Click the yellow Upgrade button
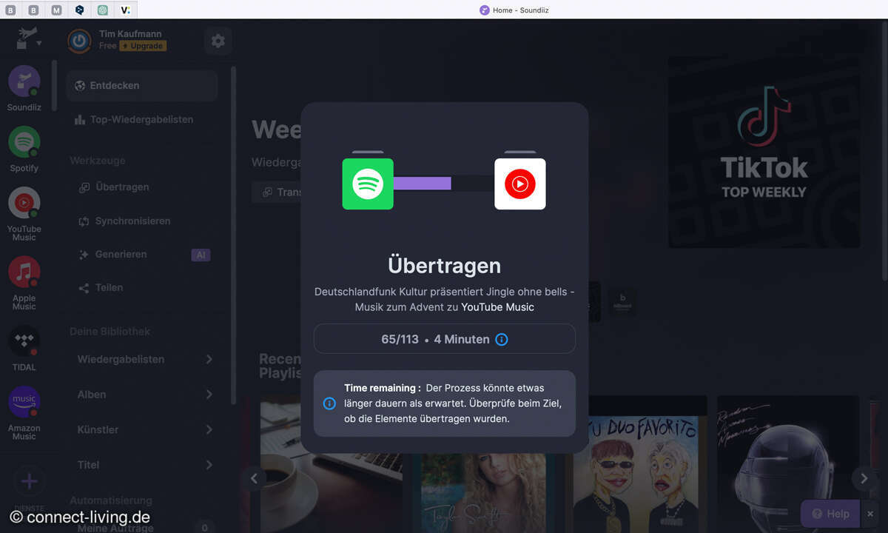 pyautogui.click(x=143, y=46)
